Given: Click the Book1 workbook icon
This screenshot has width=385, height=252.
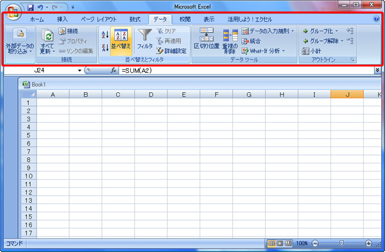Looking at the screenshot, I should 26,84.
